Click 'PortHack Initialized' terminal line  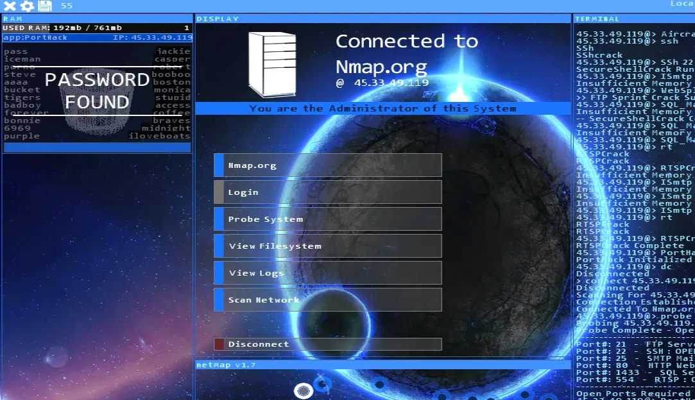point(634,260)
